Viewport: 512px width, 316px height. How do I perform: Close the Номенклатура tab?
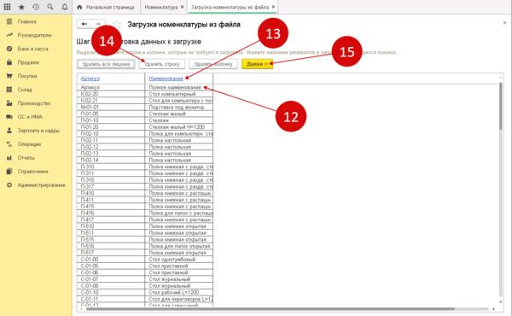point(183,7)
